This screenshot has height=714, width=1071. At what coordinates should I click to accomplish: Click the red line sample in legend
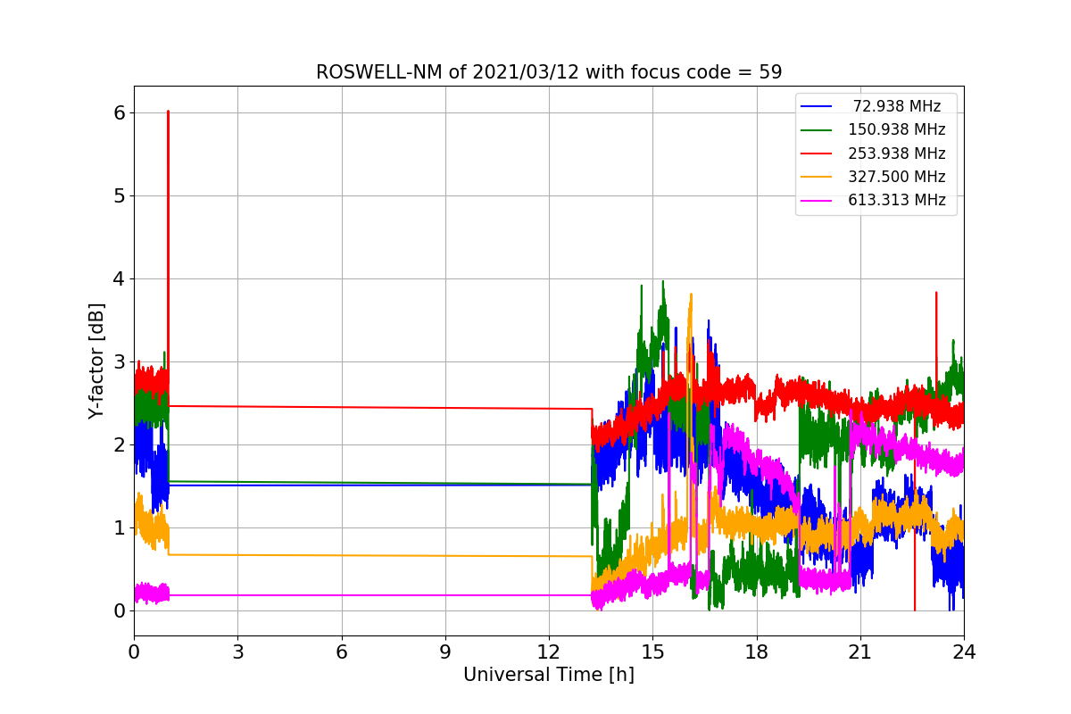(x=818, y=154)
